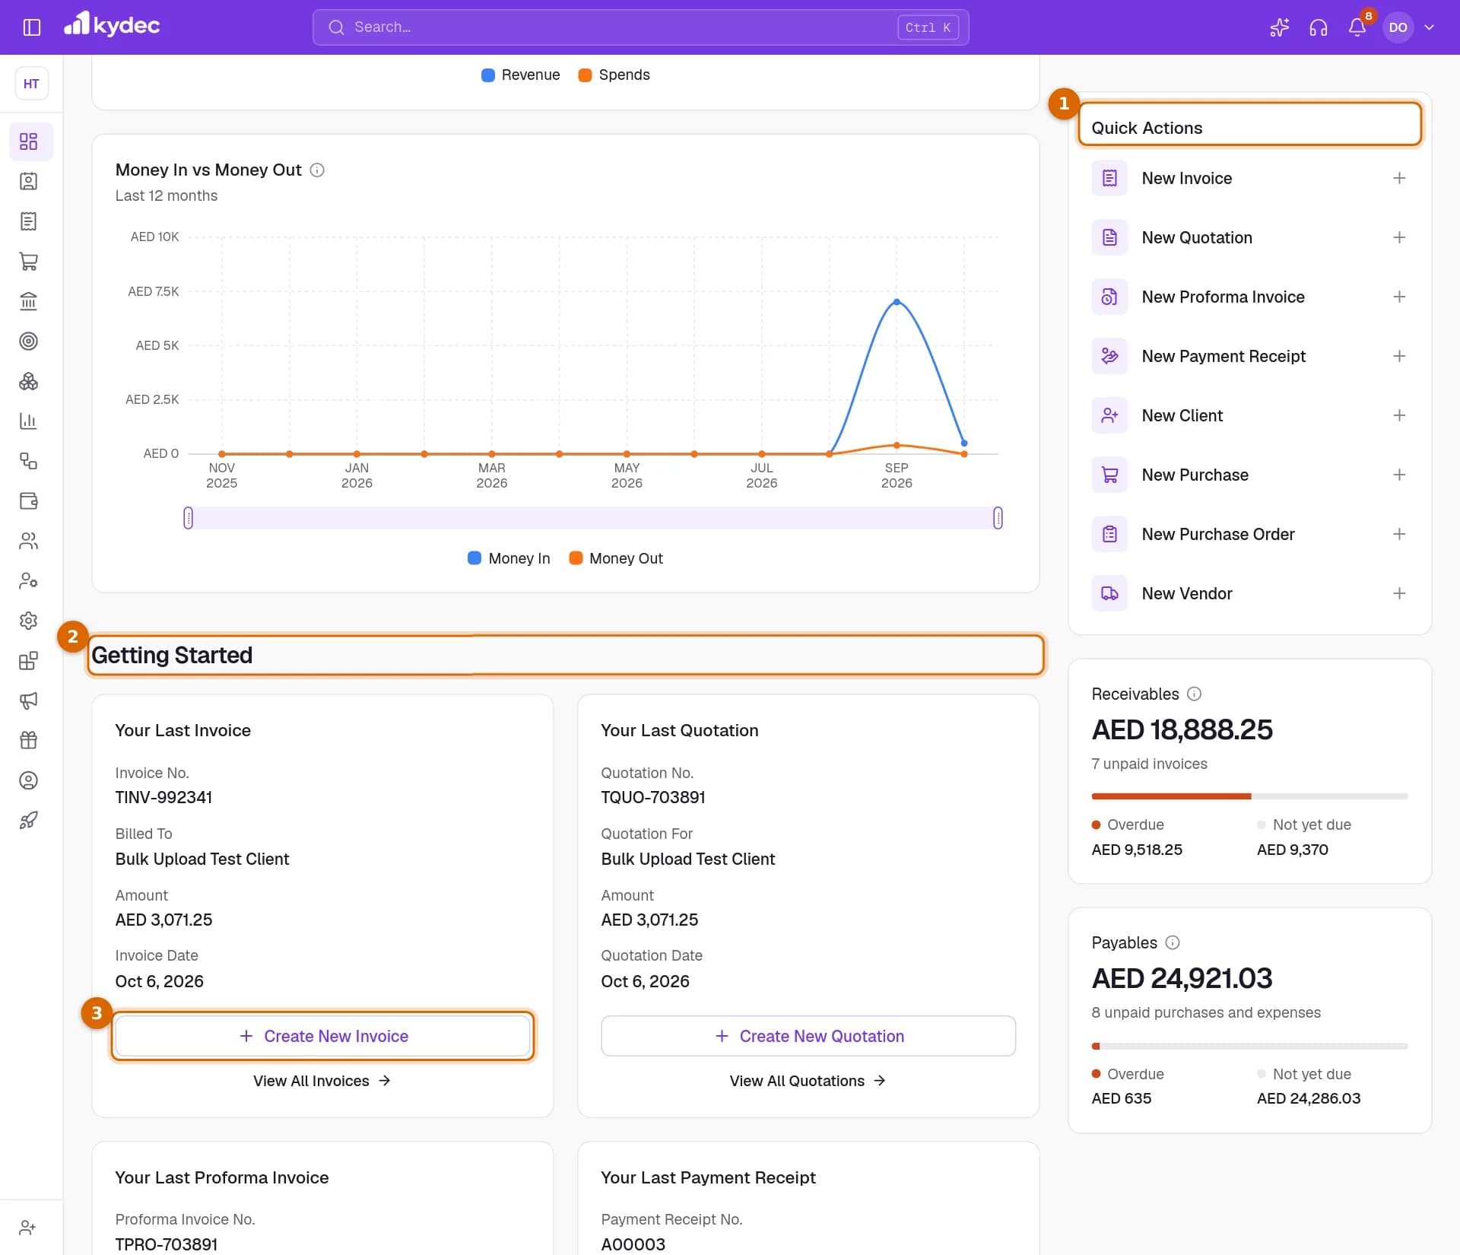This screenshot has height=1255, width=1460.
Task: Click the SEP 2026 Money In data point
Action: coord(897,302)
